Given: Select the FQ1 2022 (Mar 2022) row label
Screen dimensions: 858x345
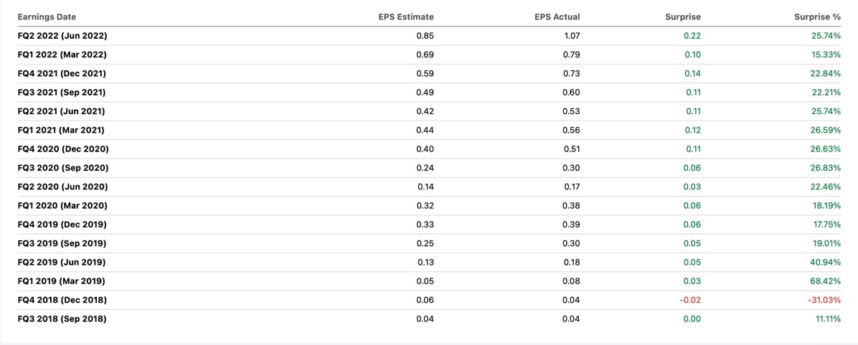Looking at the screenshot, I should click(62, 55).
